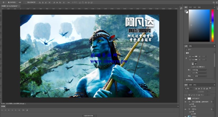Toggle the auto-select checkbox in options bar
The width and height of the screenshot is (218, 117).
(9, 2)
